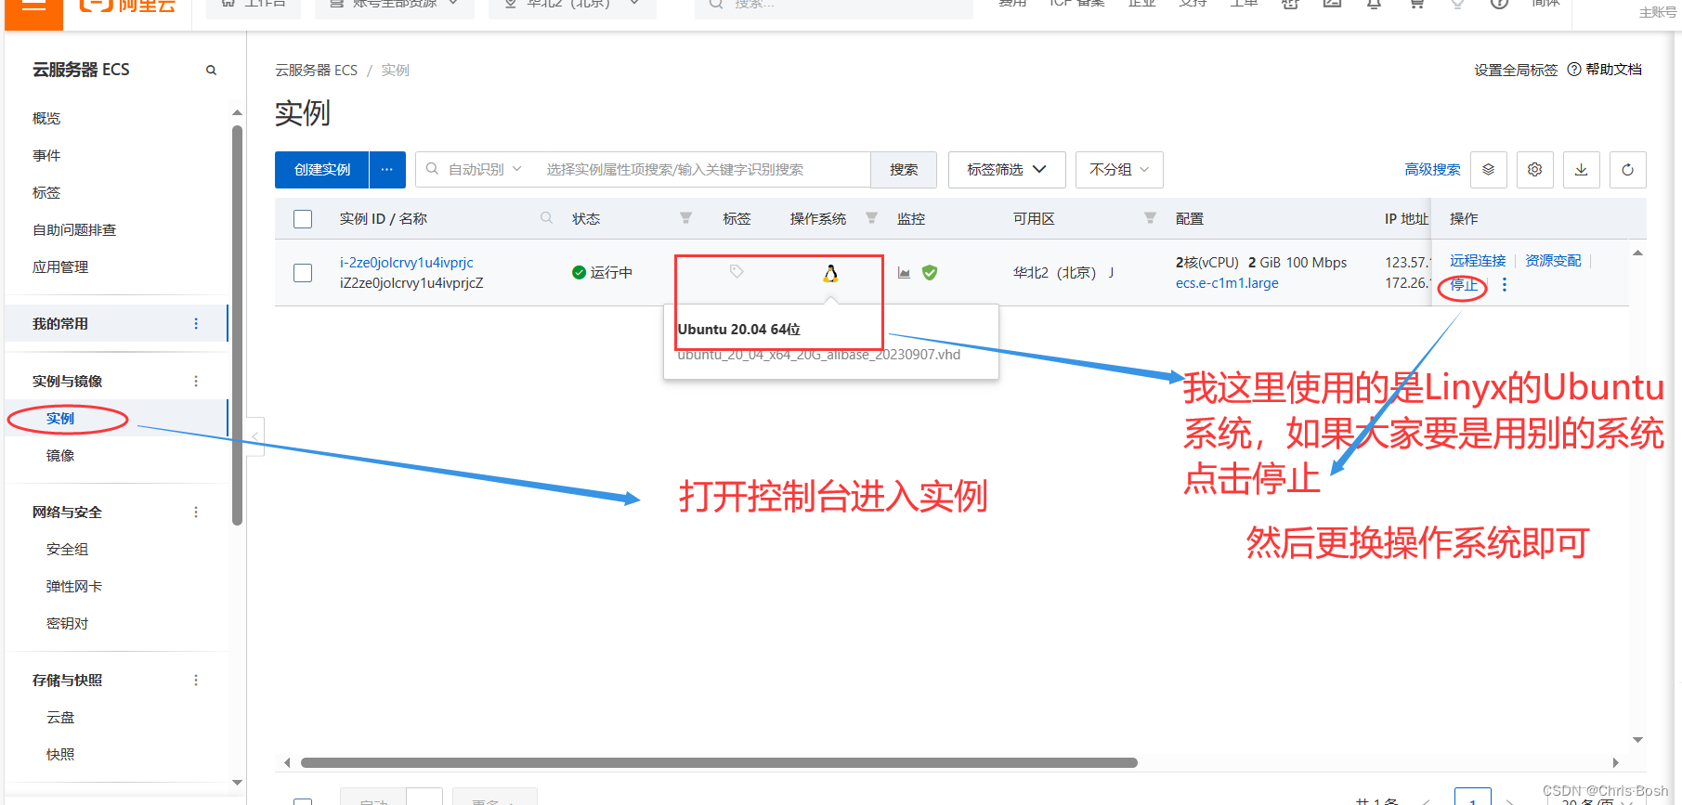The width and height of the screenshot is (1682, 805).
Task: Click the 云服务器 ECS breadcrumb link
Action: click(x=316, y=71)
